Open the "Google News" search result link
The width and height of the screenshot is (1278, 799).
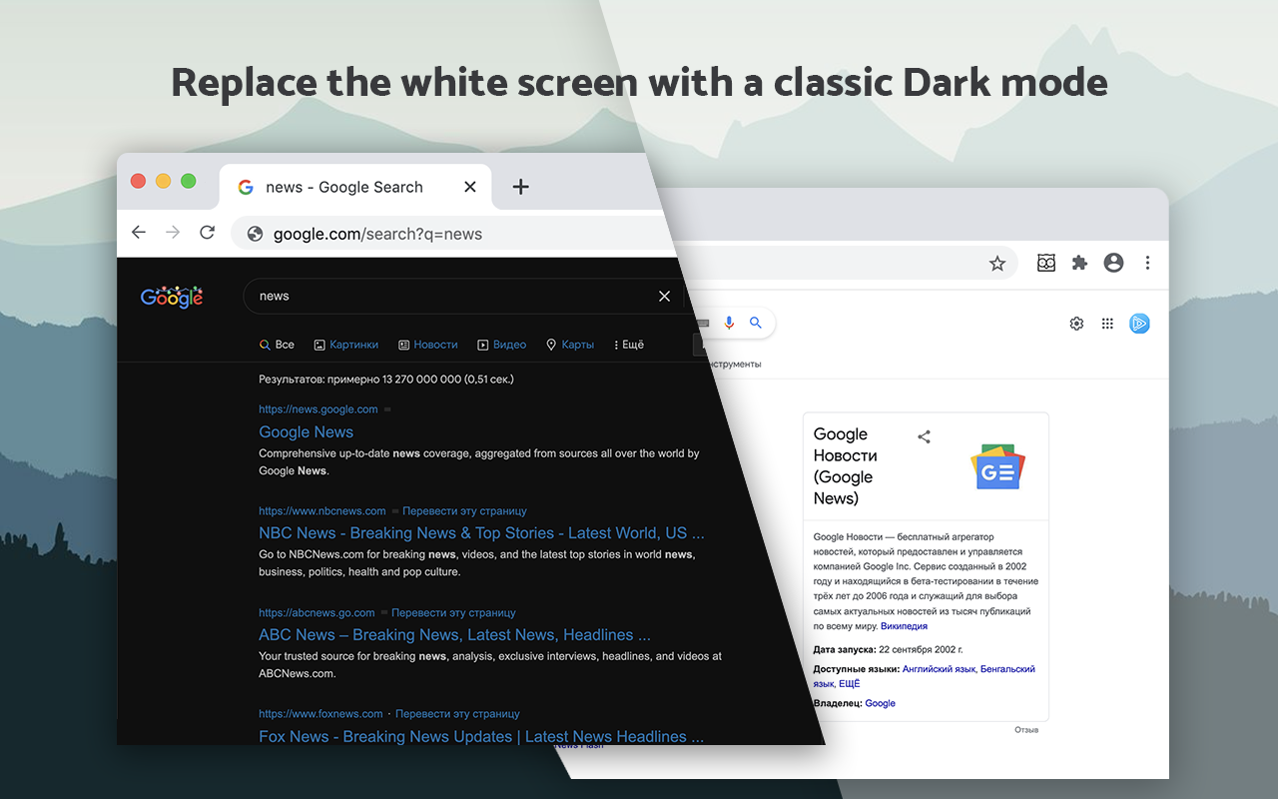click(306, 431)
